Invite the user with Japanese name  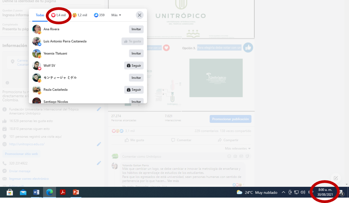coord(136,78)
